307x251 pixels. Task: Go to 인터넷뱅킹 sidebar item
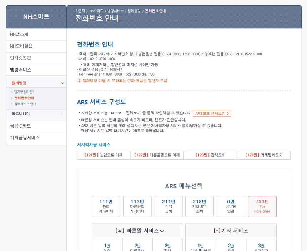point(36,58)
